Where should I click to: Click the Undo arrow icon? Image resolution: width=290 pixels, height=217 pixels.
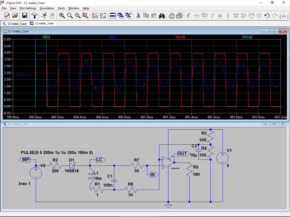[267, 16]
